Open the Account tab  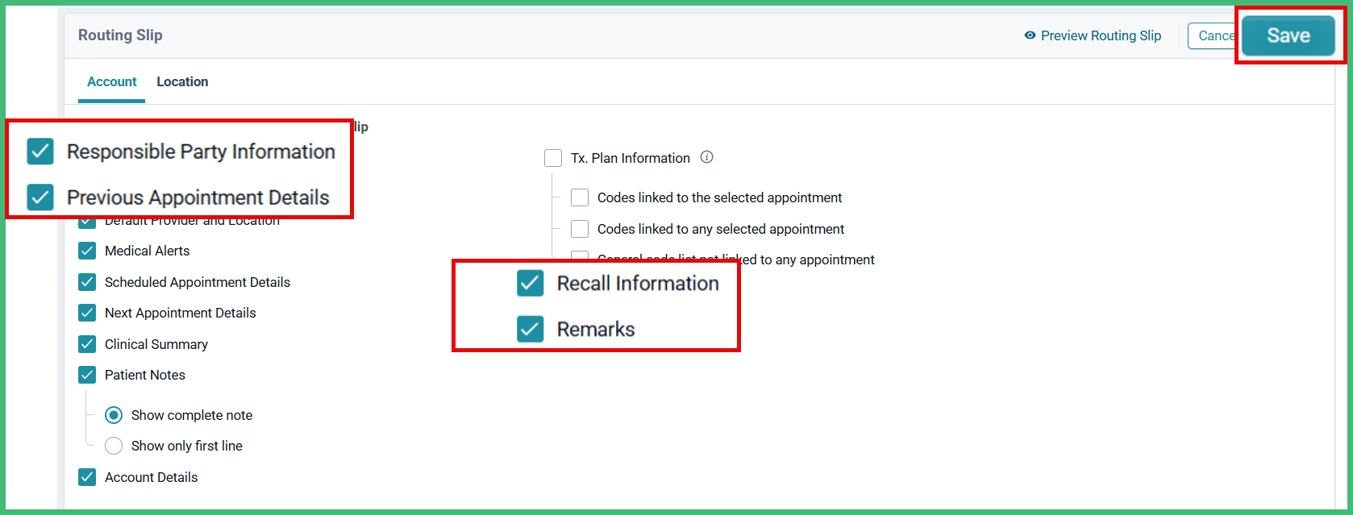pos(111,81)
